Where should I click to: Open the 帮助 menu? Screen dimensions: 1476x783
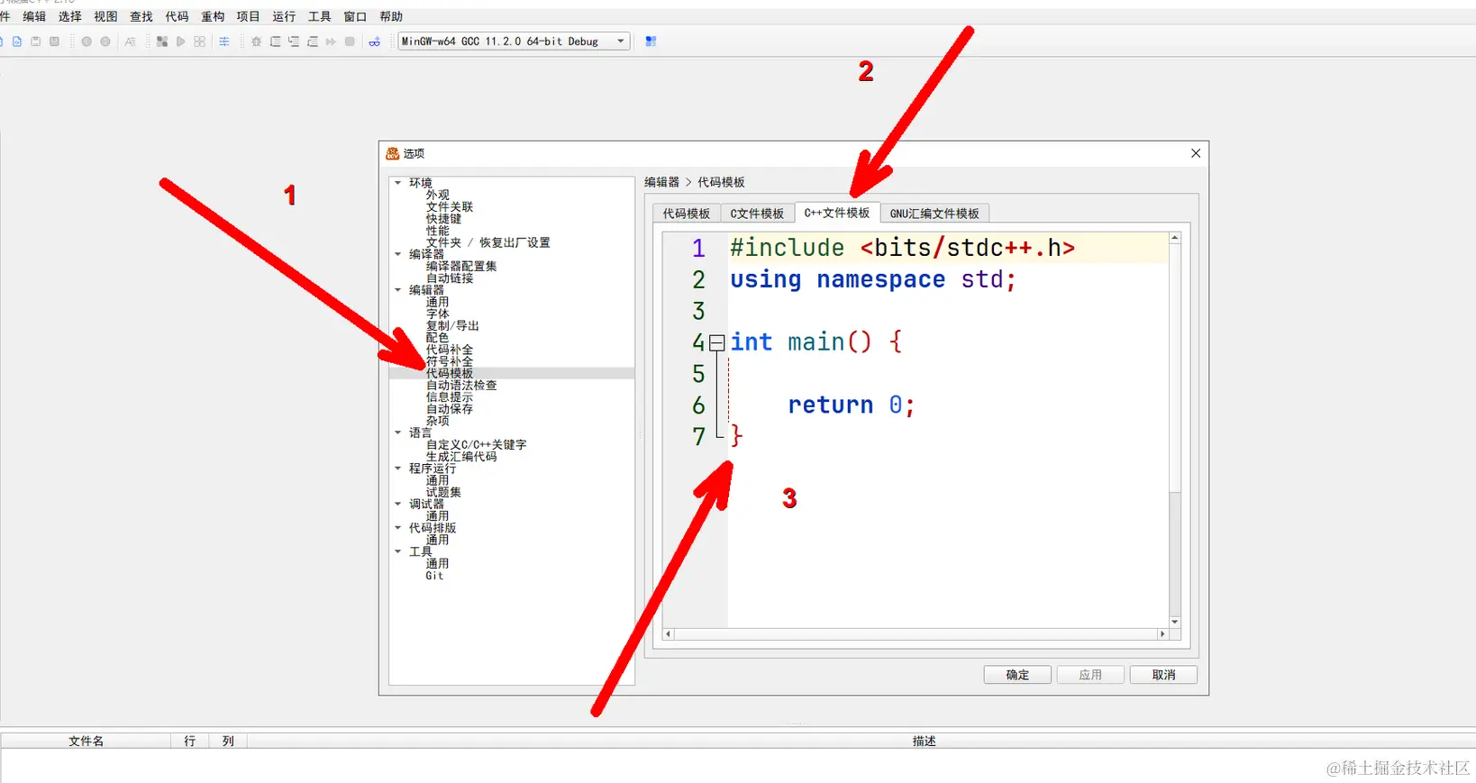click(391, 16)
